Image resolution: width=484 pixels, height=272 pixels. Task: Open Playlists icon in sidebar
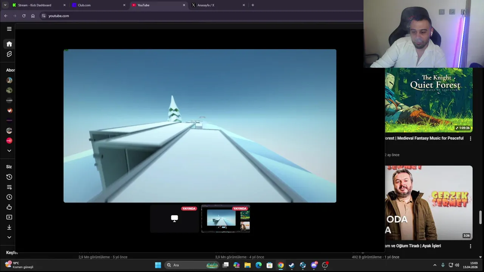(x=9, y=187)
